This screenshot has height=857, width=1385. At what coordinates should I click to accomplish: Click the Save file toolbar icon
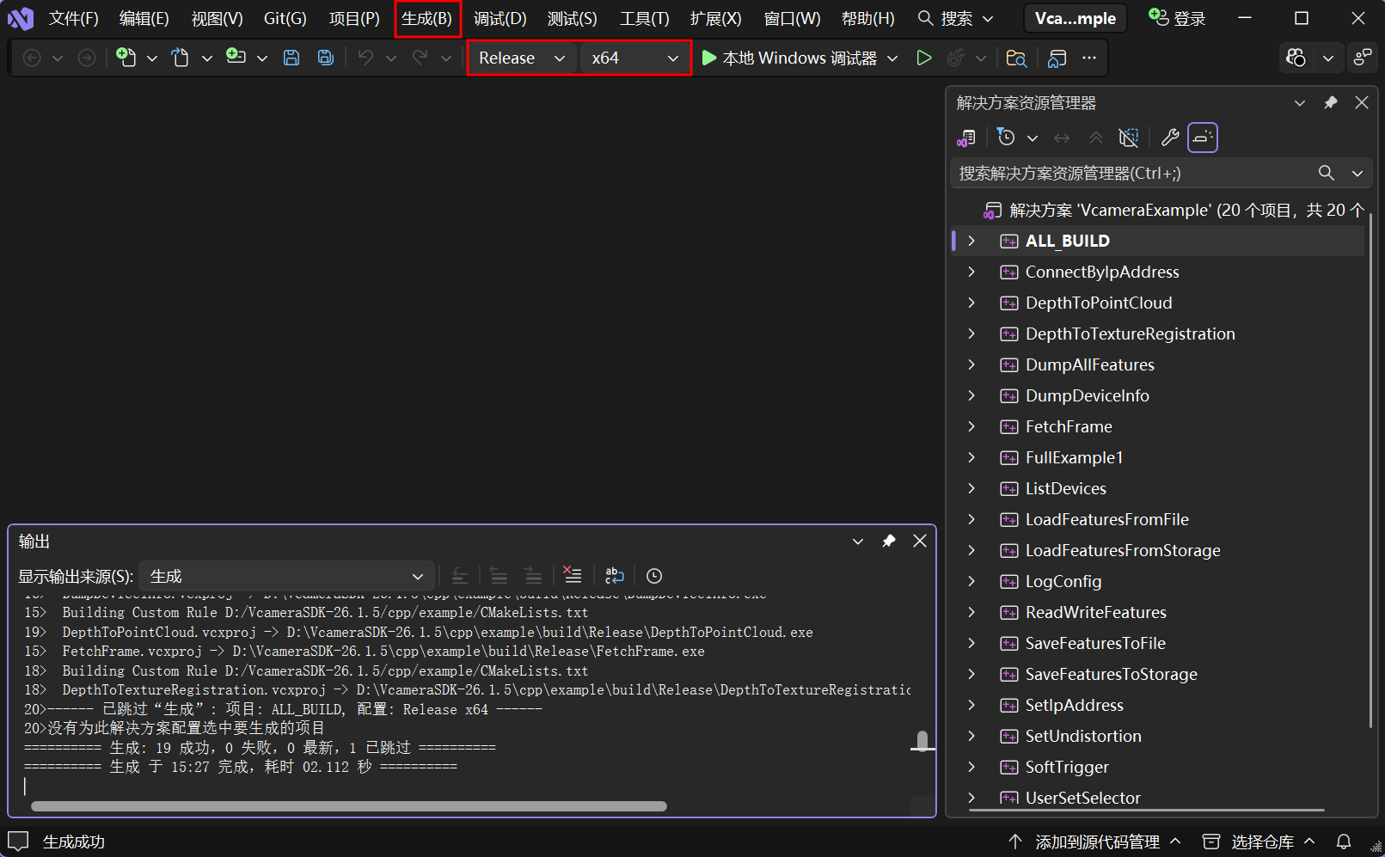[x=291, y=58]
